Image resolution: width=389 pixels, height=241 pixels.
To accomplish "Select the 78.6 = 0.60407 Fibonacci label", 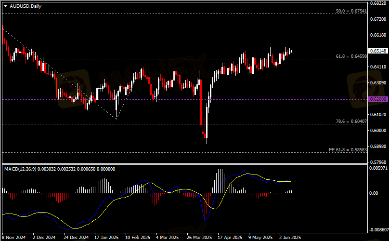I will tap(351, 121).
